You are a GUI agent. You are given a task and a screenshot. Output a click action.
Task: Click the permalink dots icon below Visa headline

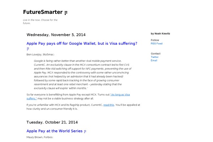[x=28, y=49]
